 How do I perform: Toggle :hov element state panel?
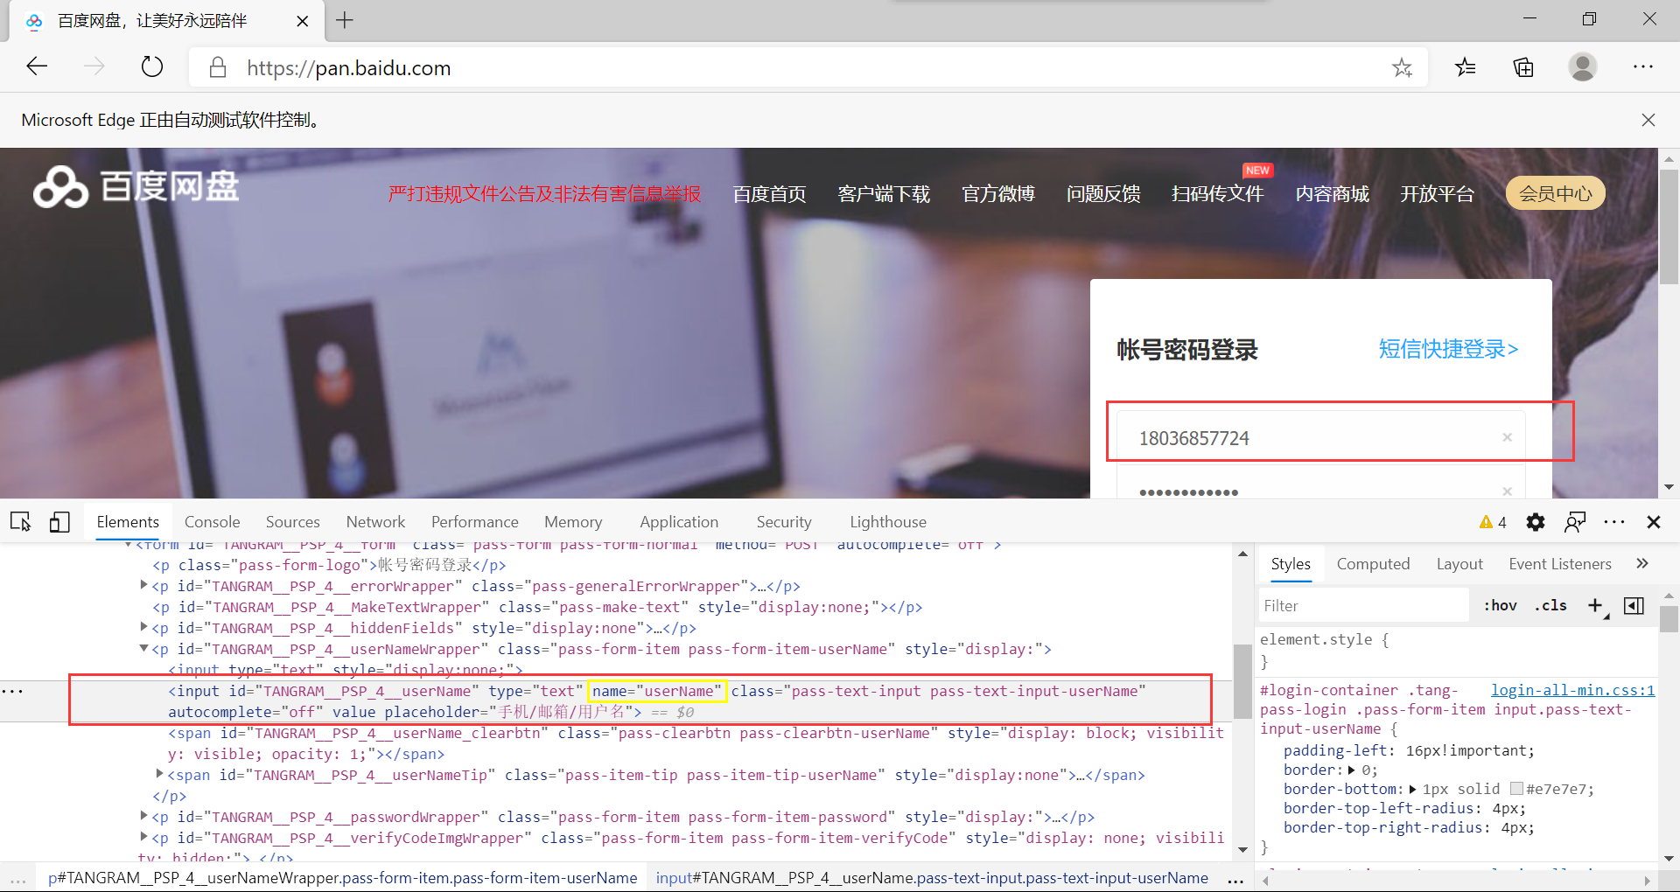coord(1500,605)
